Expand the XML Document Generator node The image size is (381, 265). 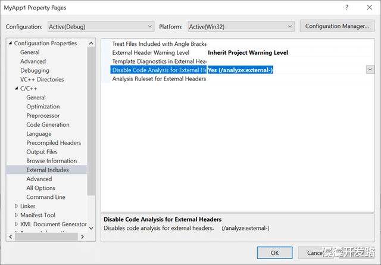coord(16,224)
